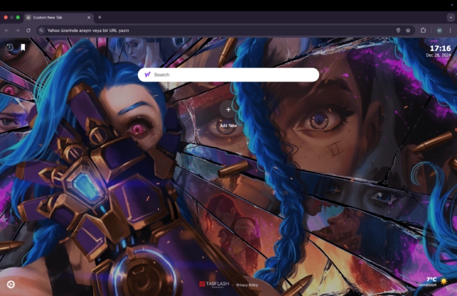Image resolution: width=457 pixels, height=296 pixels.
Task: Click the Add New shortcut plus button
Action: point(228,109)
